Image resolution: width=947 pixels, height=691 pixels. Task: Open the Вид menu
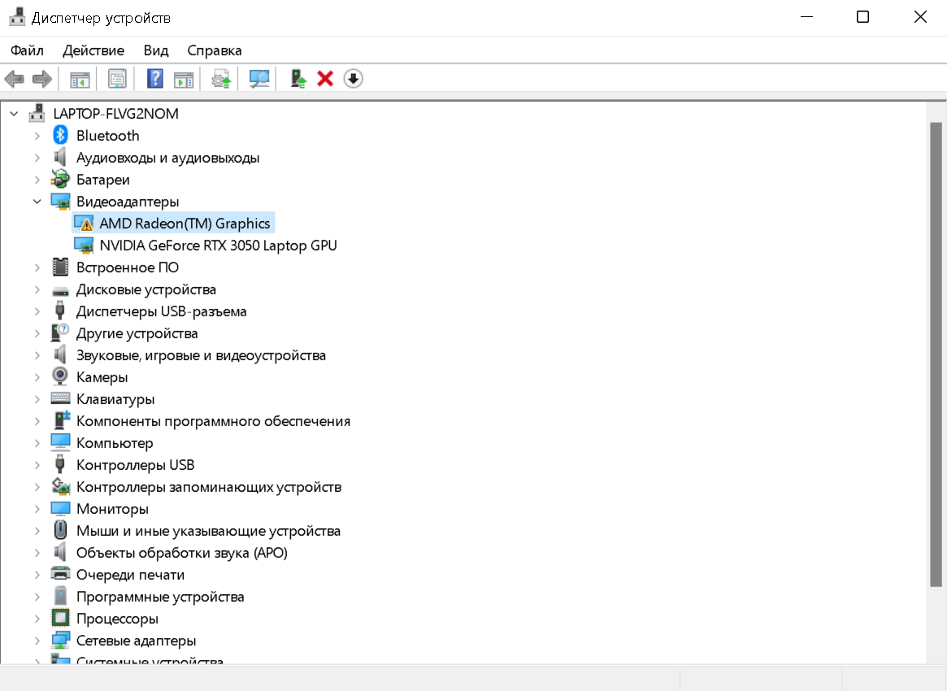pyautogui.click(x=156, y=50)
